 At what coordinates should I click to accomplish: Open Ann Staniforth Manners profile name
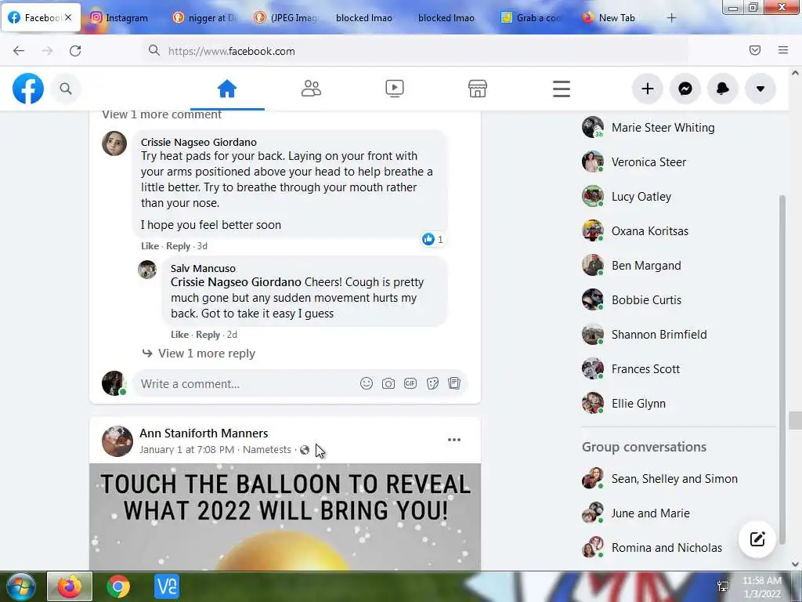(x=204, y=433)
